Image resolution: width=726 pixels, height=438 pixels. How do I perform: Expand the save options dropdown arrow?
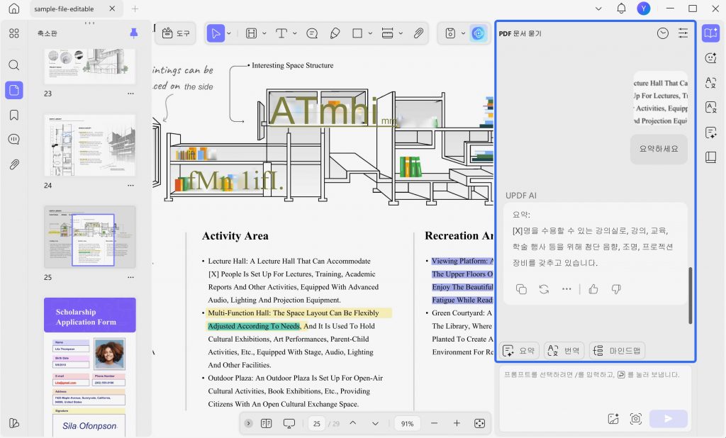[x=463, y=33]
